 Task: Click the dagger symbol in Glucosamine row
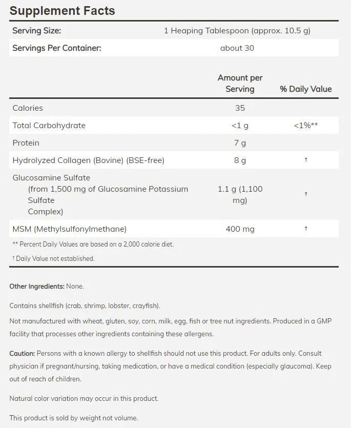[x=306, y=194]
